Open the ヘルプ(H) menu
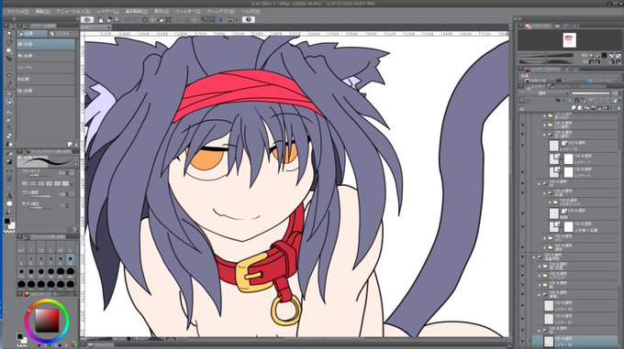Screen dimensions: 624x349 [x=251, y=12]
